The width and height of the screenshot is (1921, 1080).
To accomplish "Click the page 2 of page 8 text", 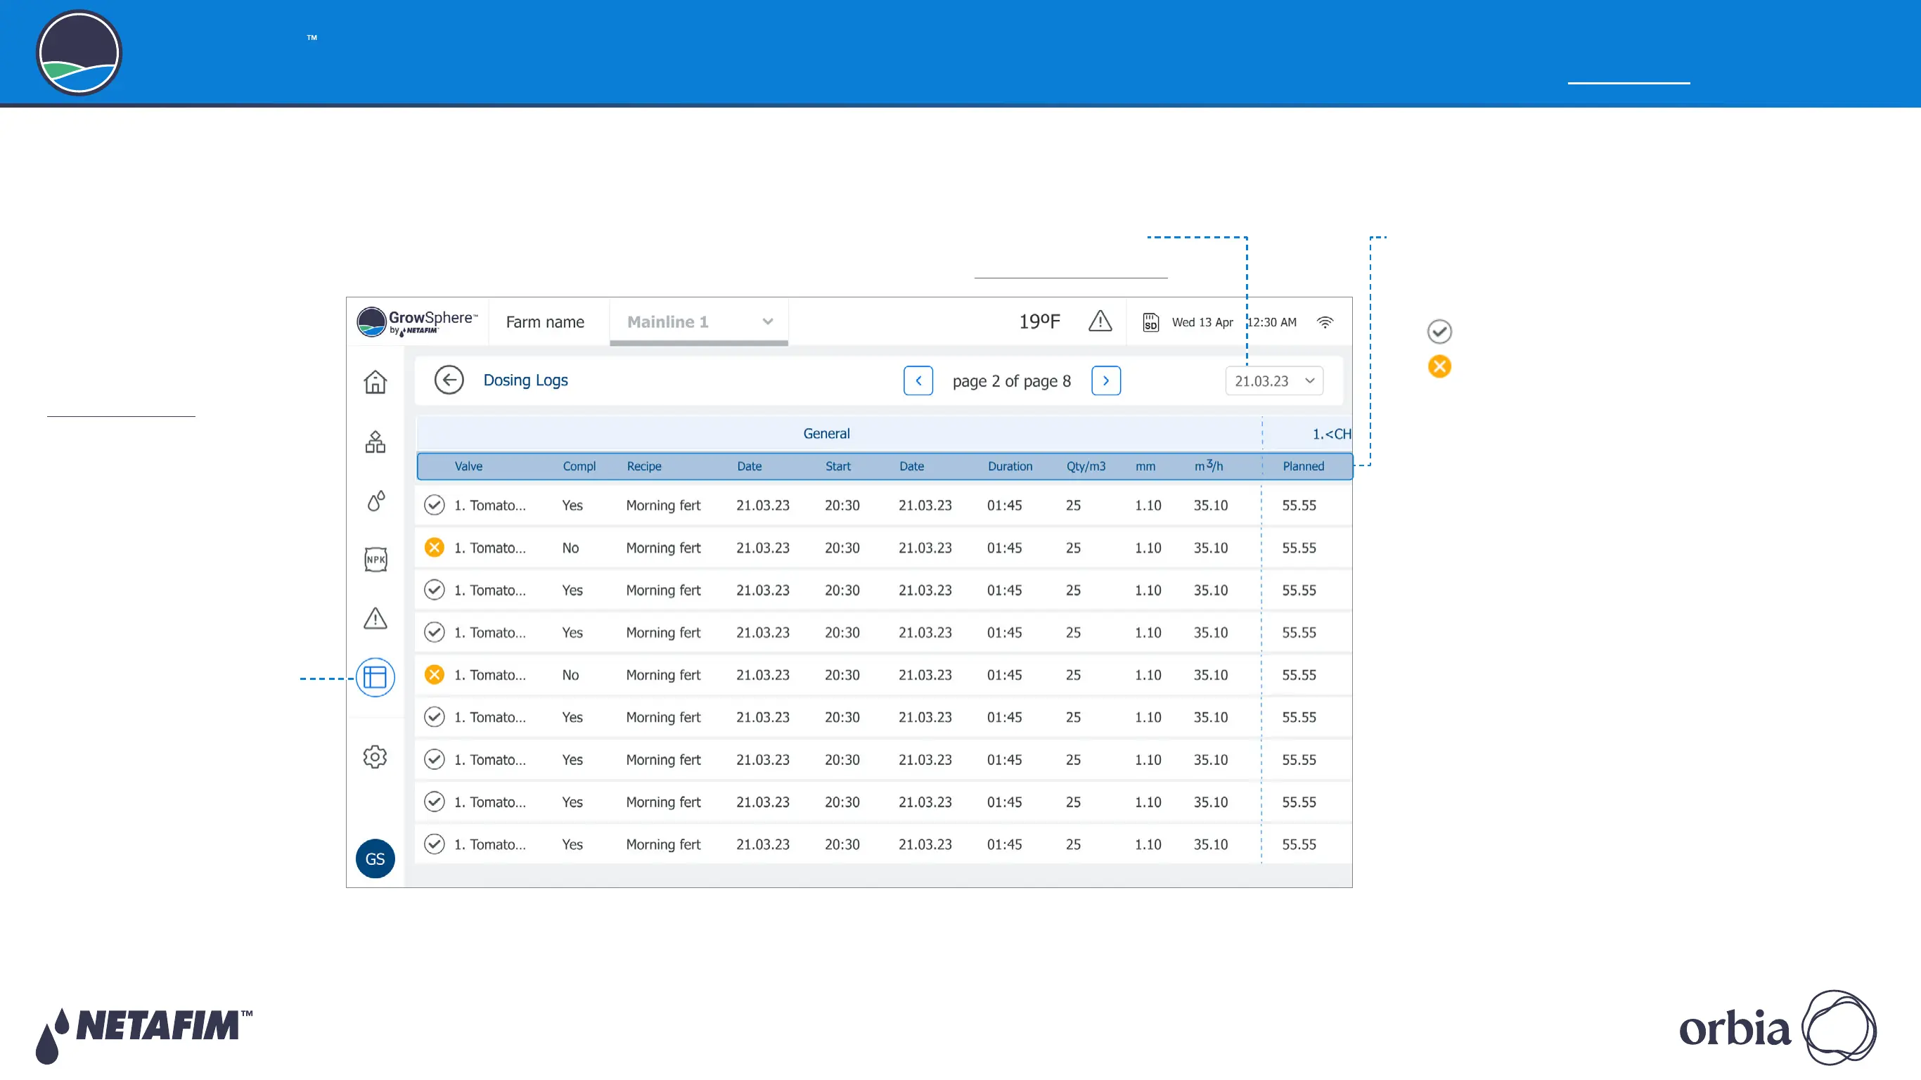I will pos(1011,381).
